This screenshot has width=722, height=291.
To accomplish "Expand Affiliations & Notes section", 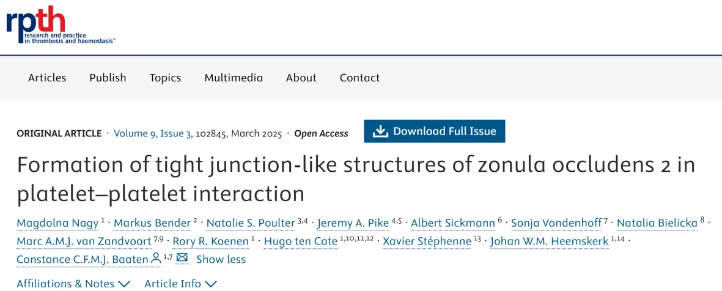I will coord(73,284).
